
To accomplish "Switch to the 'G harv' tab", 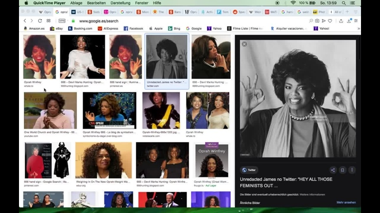I will 287,12.
